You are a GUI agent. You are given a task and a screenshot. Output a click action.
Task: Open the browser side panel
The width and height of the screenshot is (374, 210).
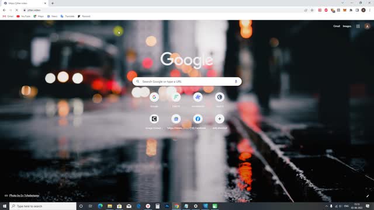point(357,10)
